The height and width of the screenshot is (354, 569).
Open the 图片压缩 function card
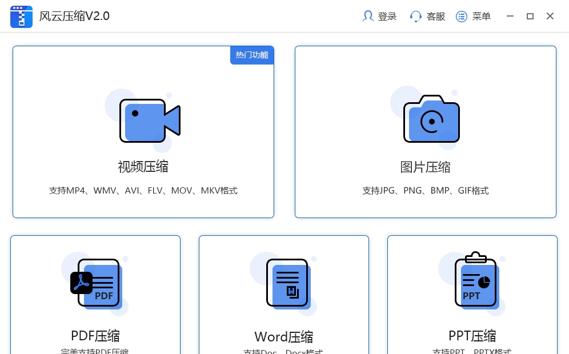426,131
